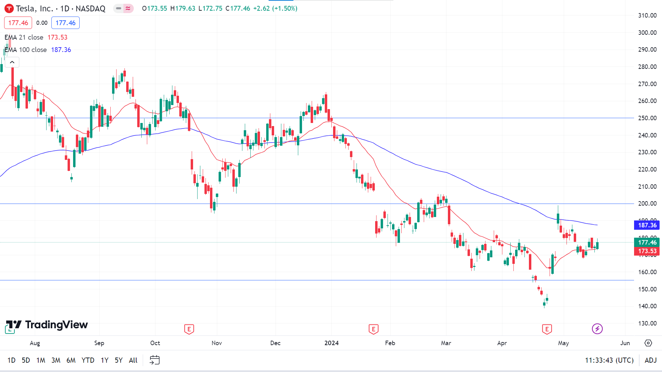Screen dimensions: 662x372
Task: Select the 1D time range
Action: pyautogui.click(x=11, y=360)
